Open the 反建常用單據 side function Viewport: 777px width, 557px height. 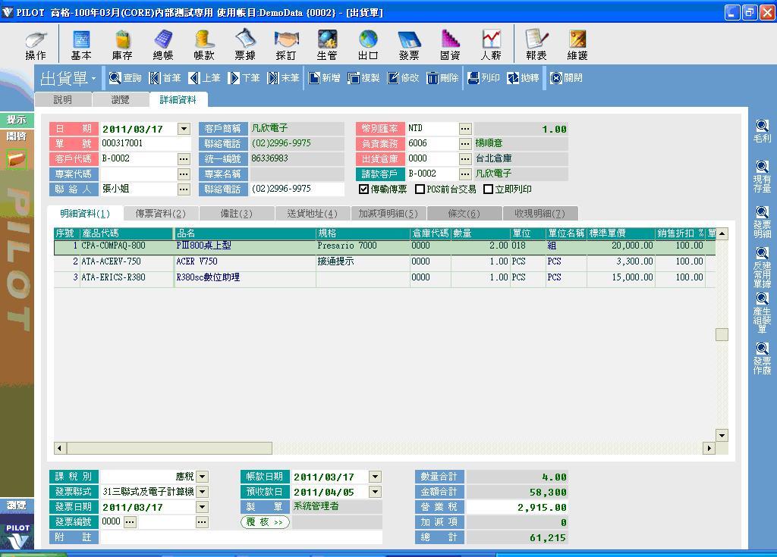click(x=762, y=268)
